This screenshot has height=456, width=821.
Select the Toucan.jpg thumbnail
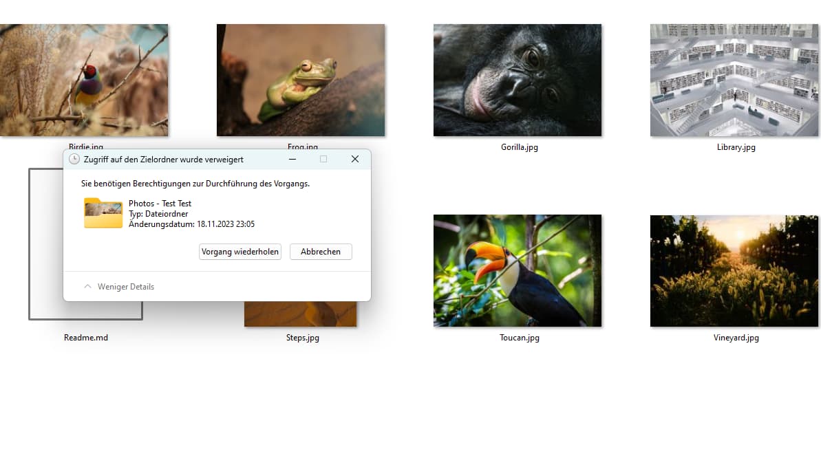tap(518, 271)
